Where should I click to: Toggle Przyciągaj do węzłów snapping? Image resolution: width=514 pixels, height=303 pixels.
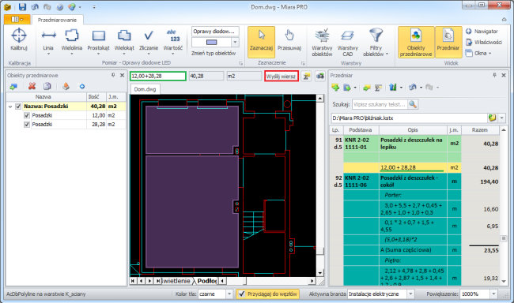point(267,294)
